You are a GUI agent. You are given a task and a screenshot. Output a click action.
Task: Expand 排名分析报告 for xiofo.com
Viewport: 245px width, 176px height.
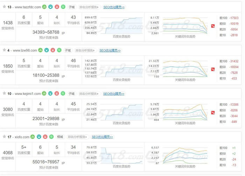[78, 137]
